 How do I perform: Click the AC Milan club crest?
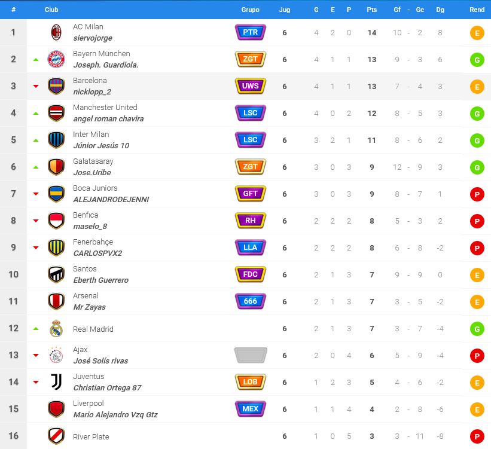coord(56,32)
